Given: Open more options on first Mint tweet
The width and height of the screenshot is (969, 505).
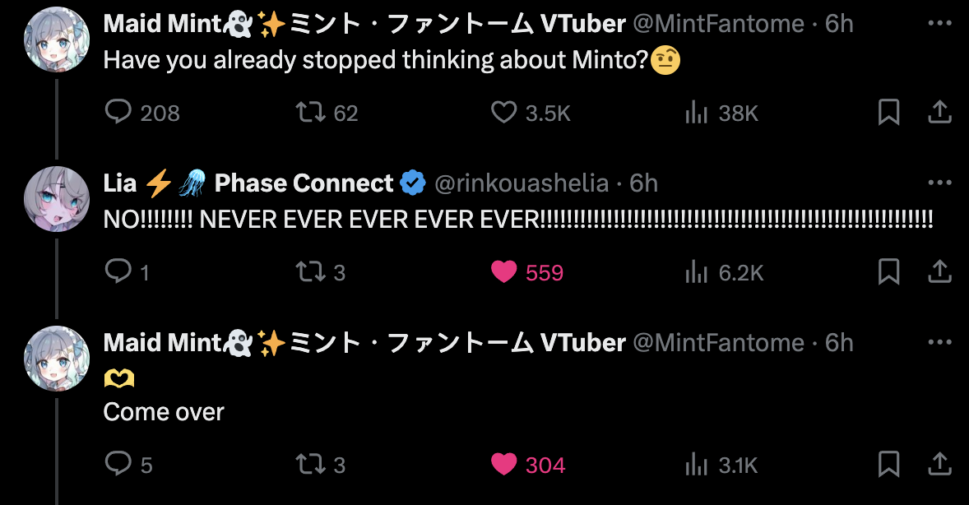Looking at the screenshot, I should click(939, 24).
